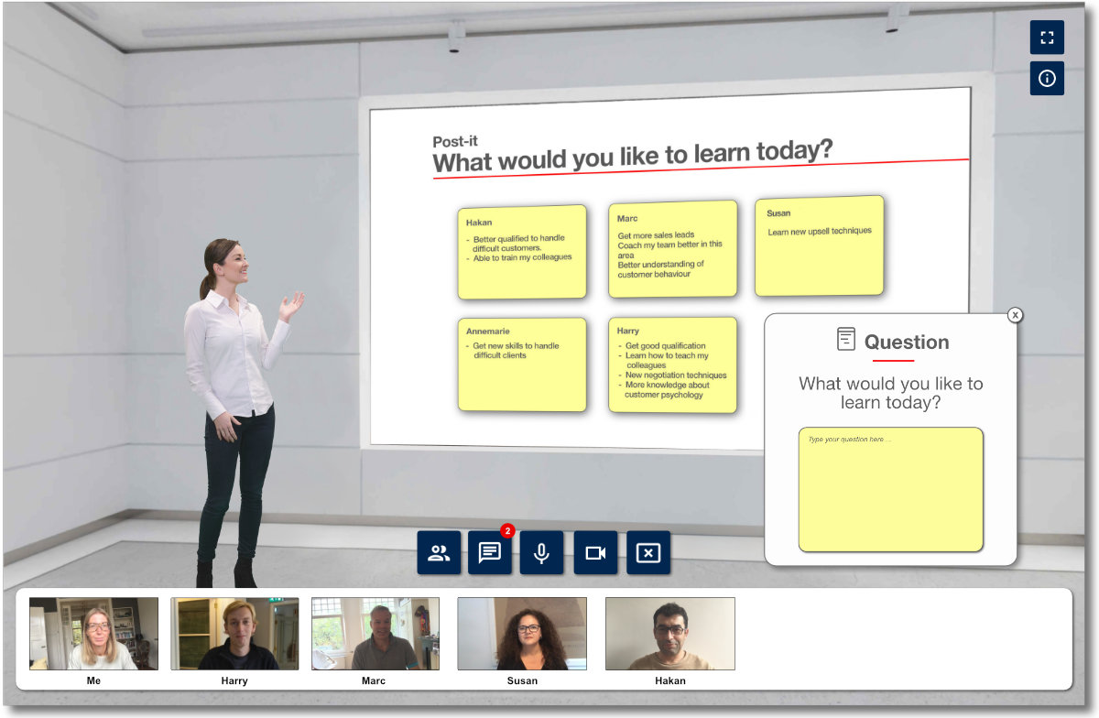Select the Me video thumbnail

click(93, 634)
